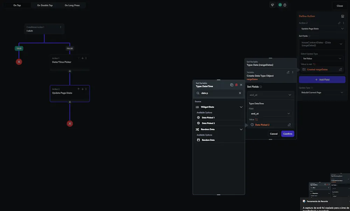Screen dimensions: 350x211
Task: Click the FALSE branch label
Action: [x=70, y=48]
